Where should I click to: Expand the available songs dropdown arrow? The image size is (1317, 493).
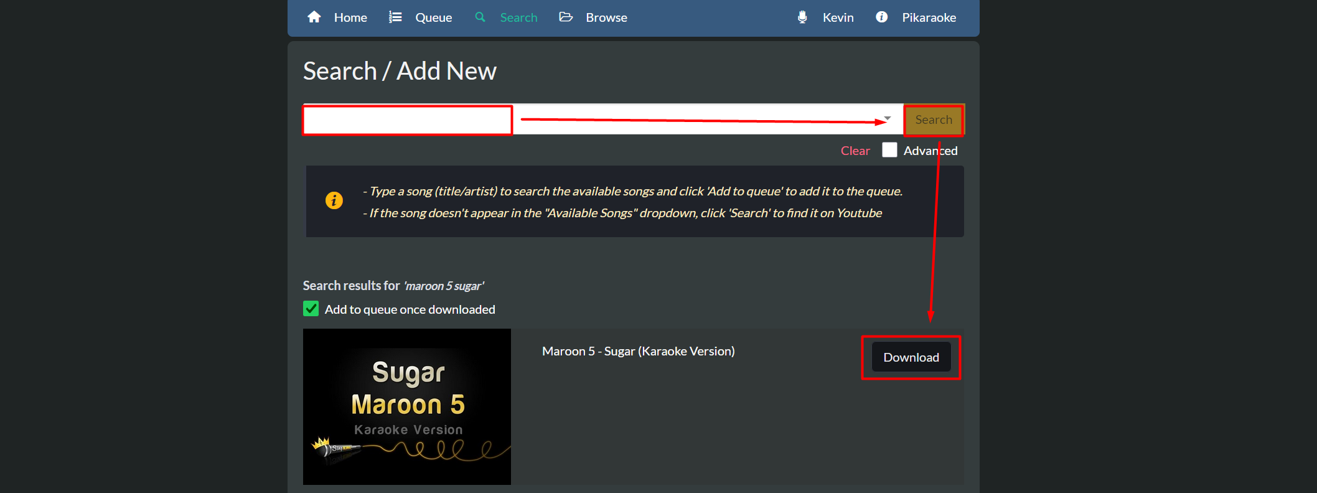click(888, 118)
